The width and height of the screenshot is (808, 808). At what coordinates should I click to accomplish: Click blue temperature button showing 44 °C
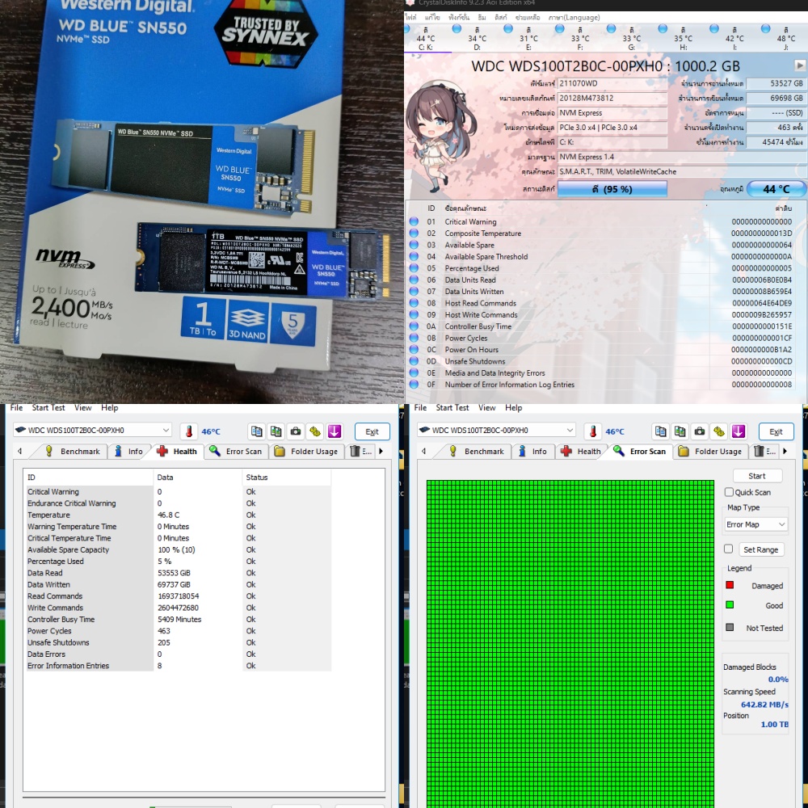[776, 189]
